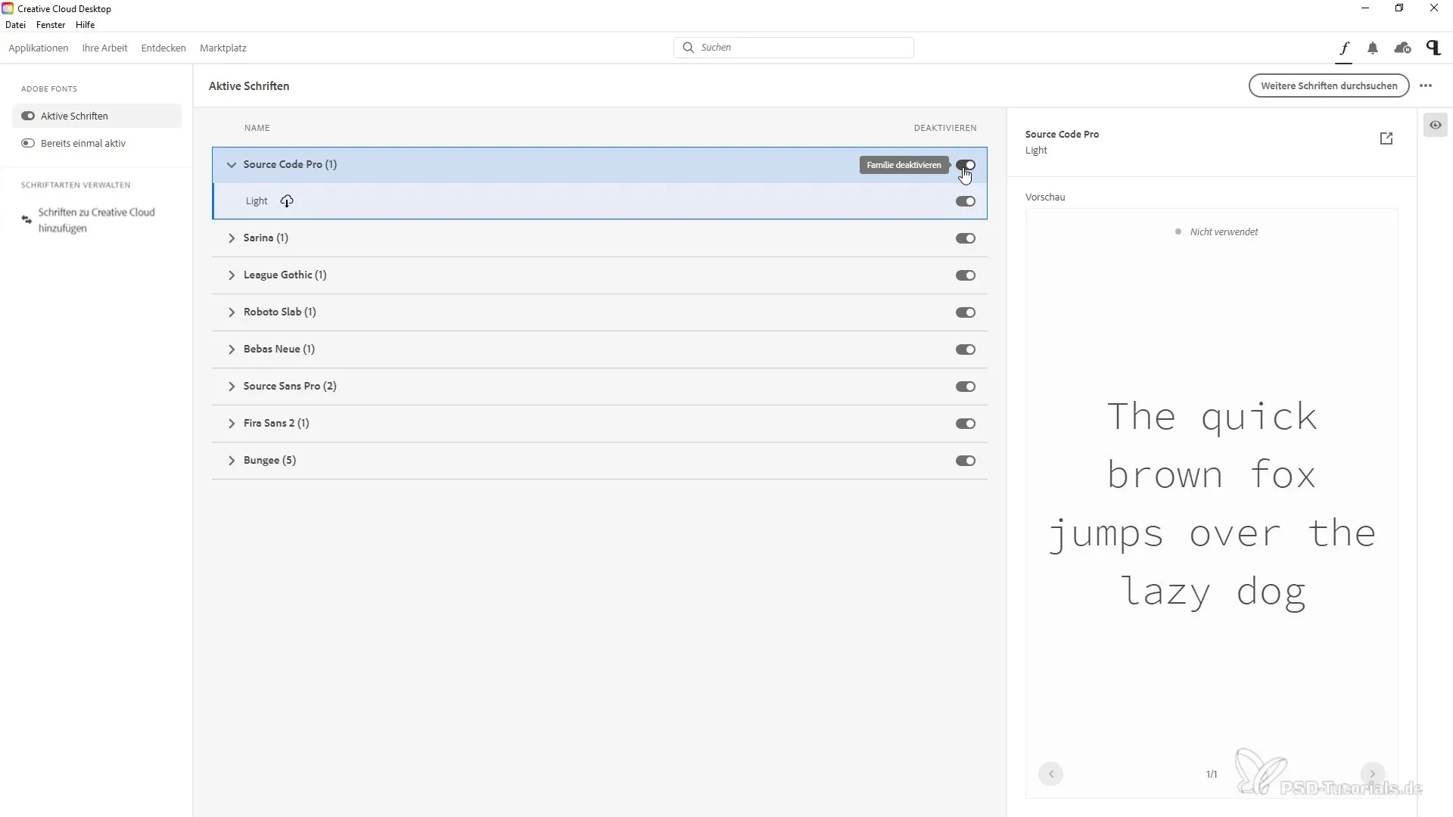This screenshot has height=817, width=1453.
Task: Switch to the Ihre Arbeit tab
Action: click(104, 48)
